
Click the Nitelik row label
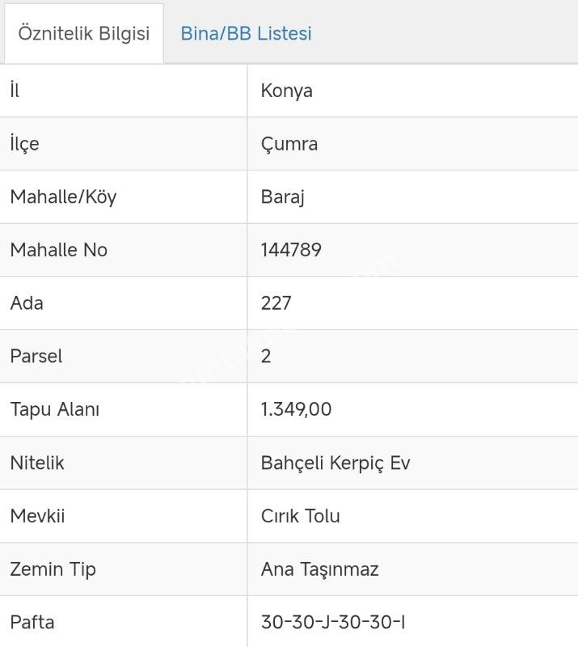[x=37, y=463]
